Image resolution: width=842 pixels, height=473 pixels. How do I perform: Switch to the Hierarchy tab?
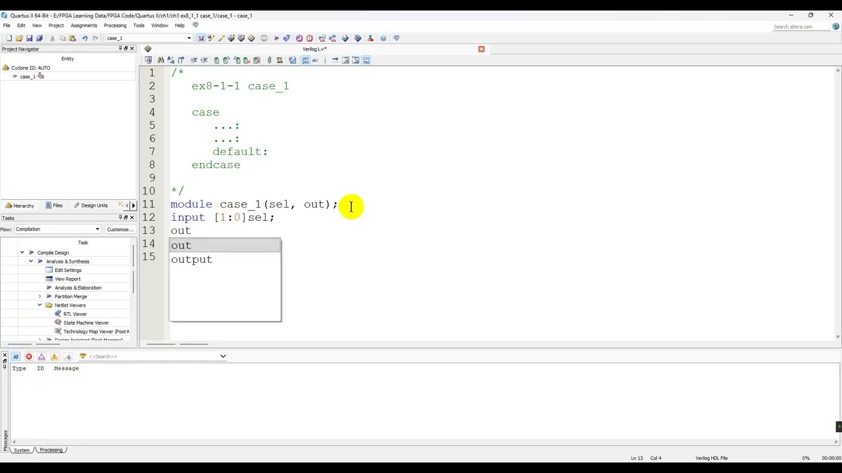point(20,206)
